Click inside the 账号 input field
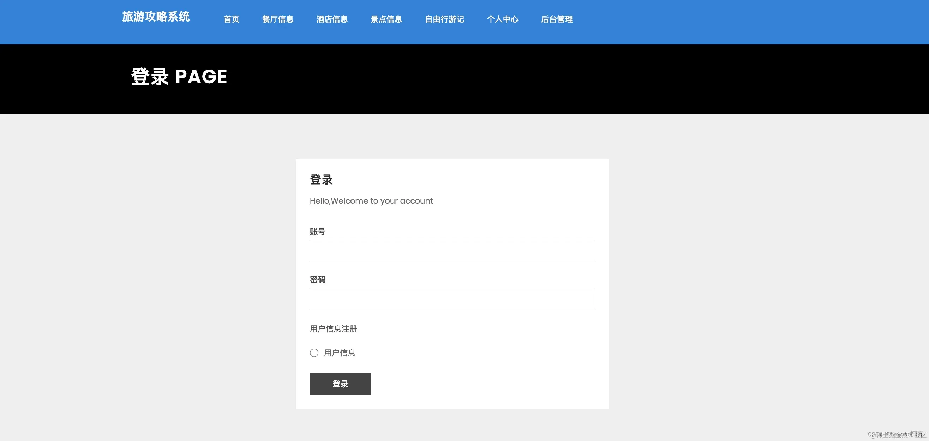This screenshot has height=441, width=929. pyautogui.click(x=452, y=250)
